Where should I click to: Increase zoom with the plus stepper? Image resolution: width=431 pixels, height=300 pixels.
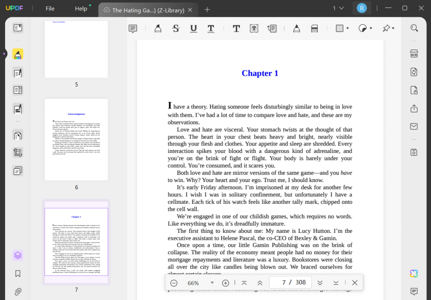point(226,282)
